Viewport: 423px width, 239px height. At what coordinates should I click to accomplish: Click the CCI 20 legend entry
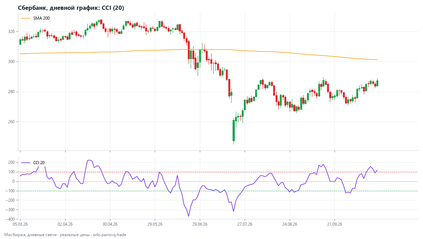click(x=33, y=163)
